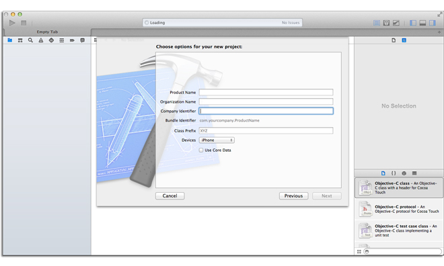Screen dimensions: 444x266
Task: Click the "No Issues" status text
Action: [291, 23]
